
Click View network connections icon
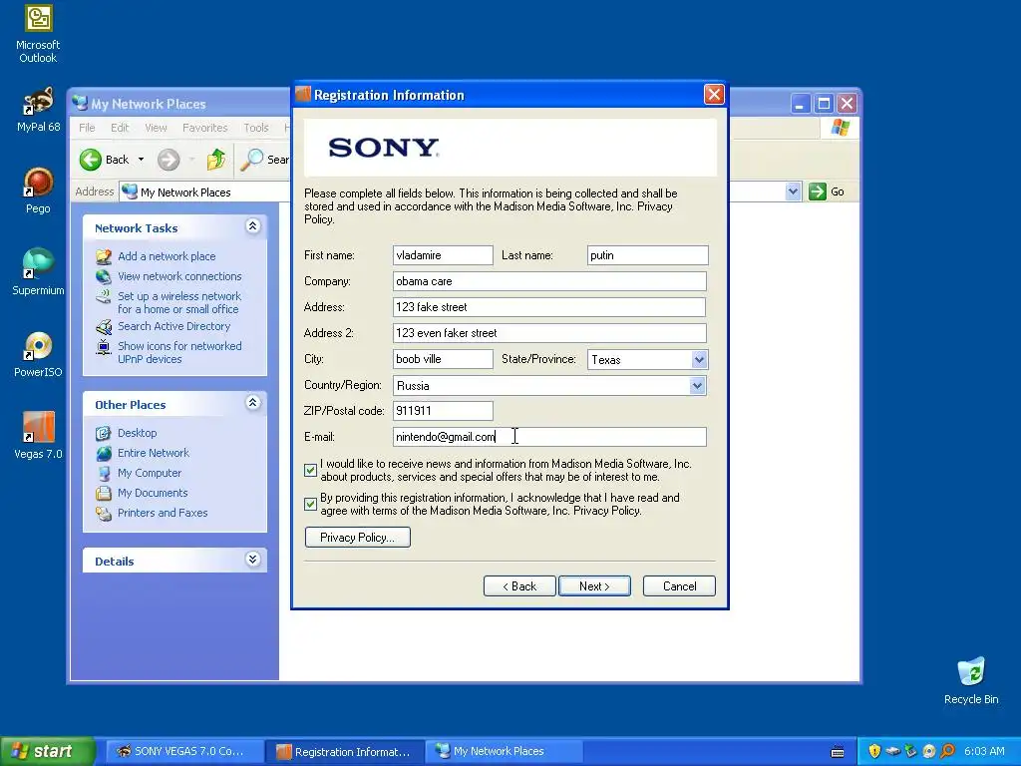(104, 277)
